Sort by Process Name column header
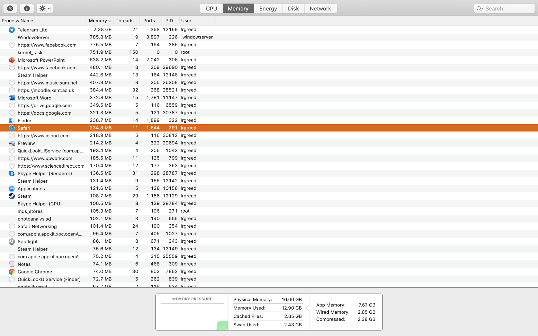 tap(43, 21)
